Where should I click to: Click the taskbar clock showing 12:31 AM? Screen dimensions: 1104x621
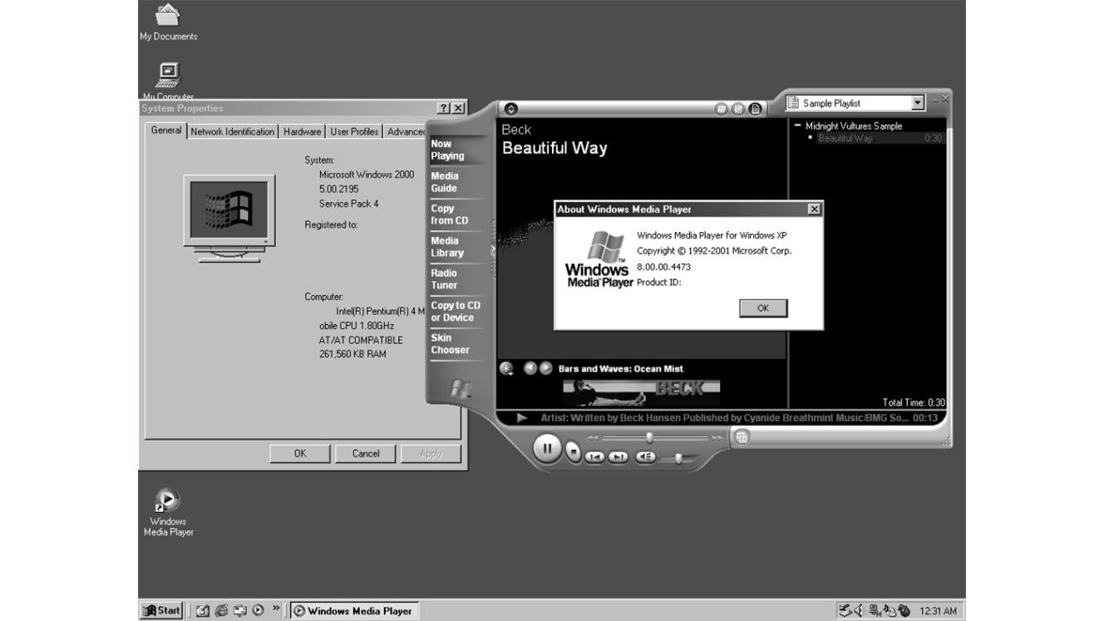[x=938, y=611]
